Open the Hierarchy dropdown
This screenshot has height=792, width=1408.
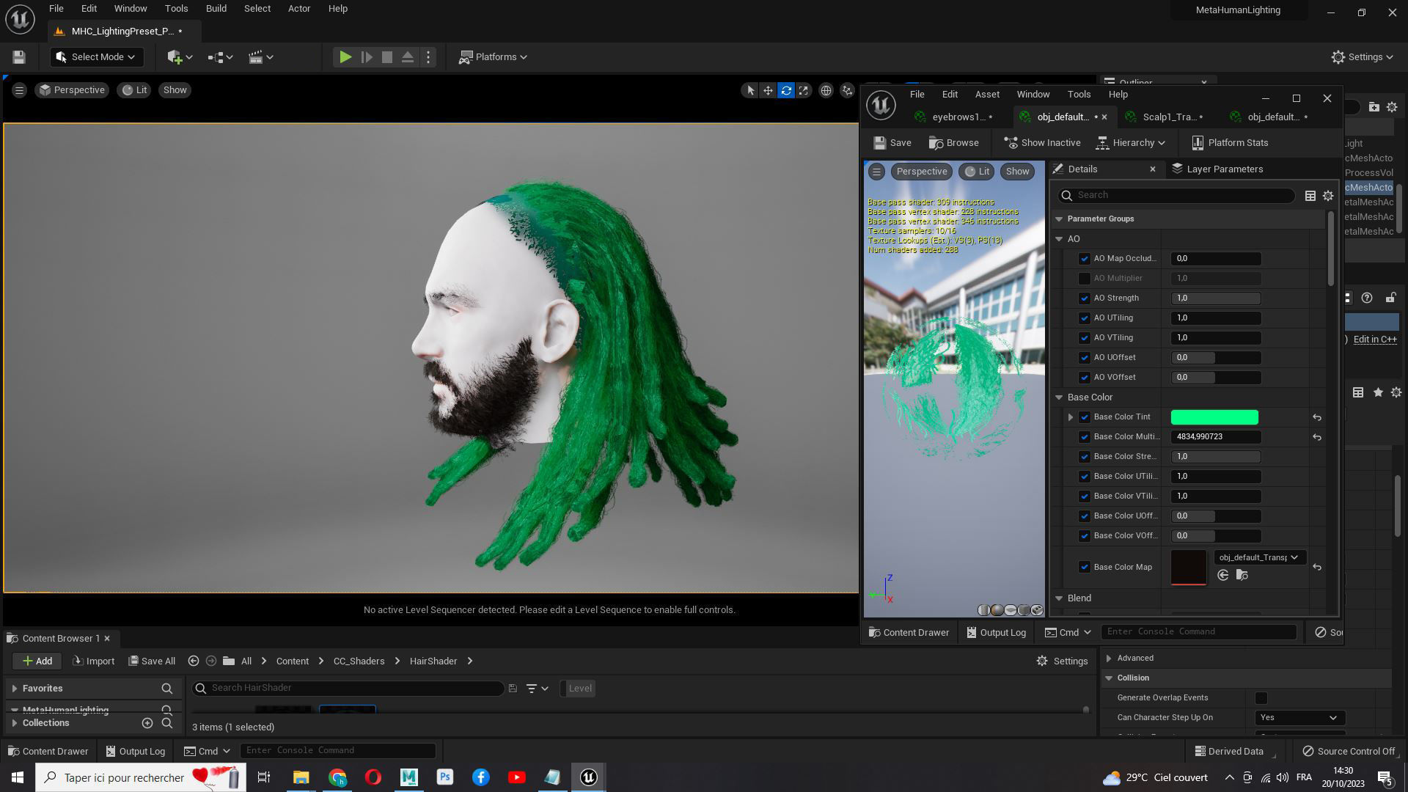coord(1130,143)
